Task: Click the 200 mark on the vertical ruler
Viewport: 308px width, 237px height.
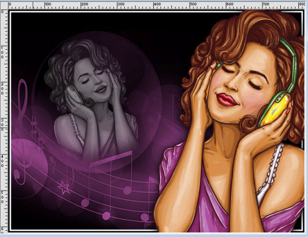Action: click(x=2, y=89)
